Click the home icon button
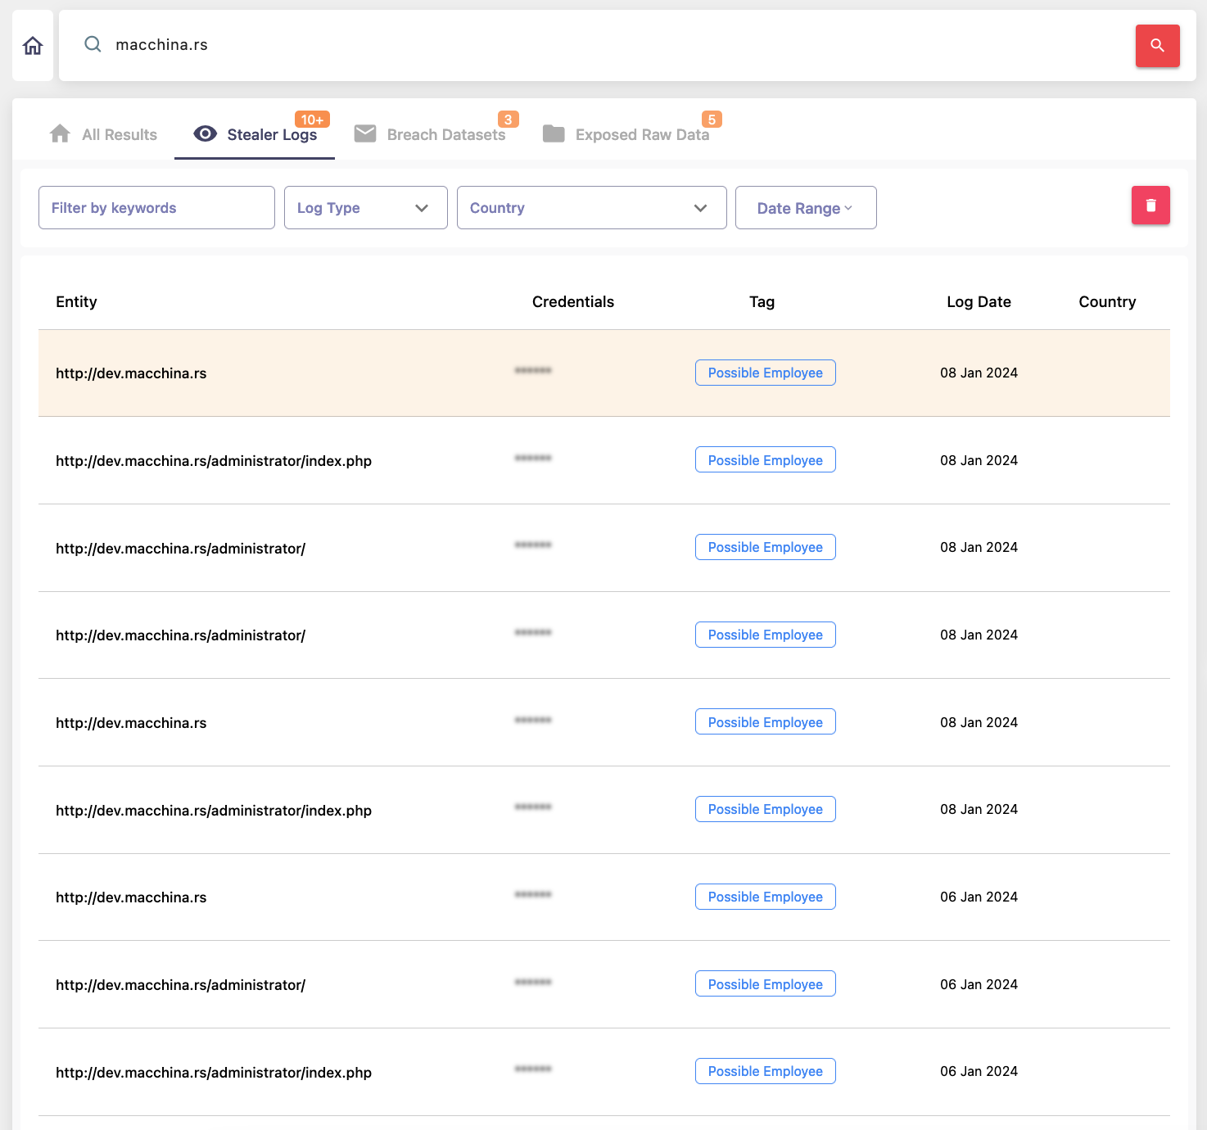Screen dimensions: 1207x1130 coord(33,46)
